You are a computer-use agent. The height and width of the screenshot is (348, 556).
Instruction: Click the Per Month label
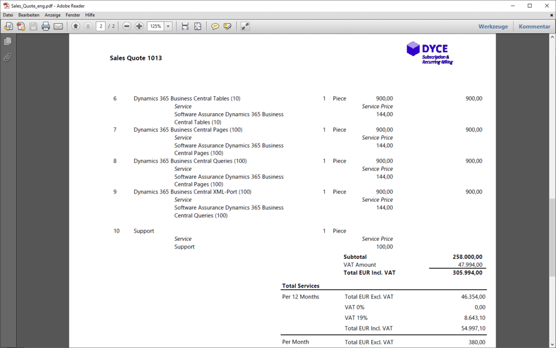tap(295, 342)
